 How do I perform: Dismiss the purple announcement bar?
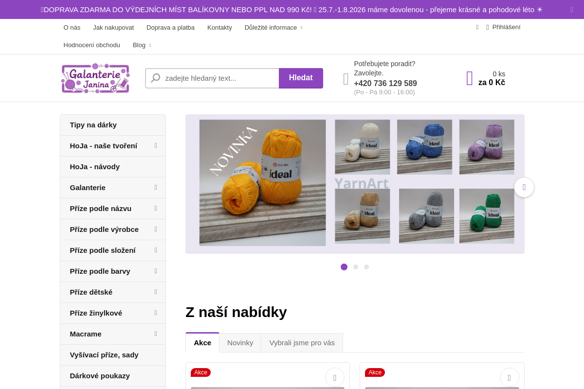[572, 10]
